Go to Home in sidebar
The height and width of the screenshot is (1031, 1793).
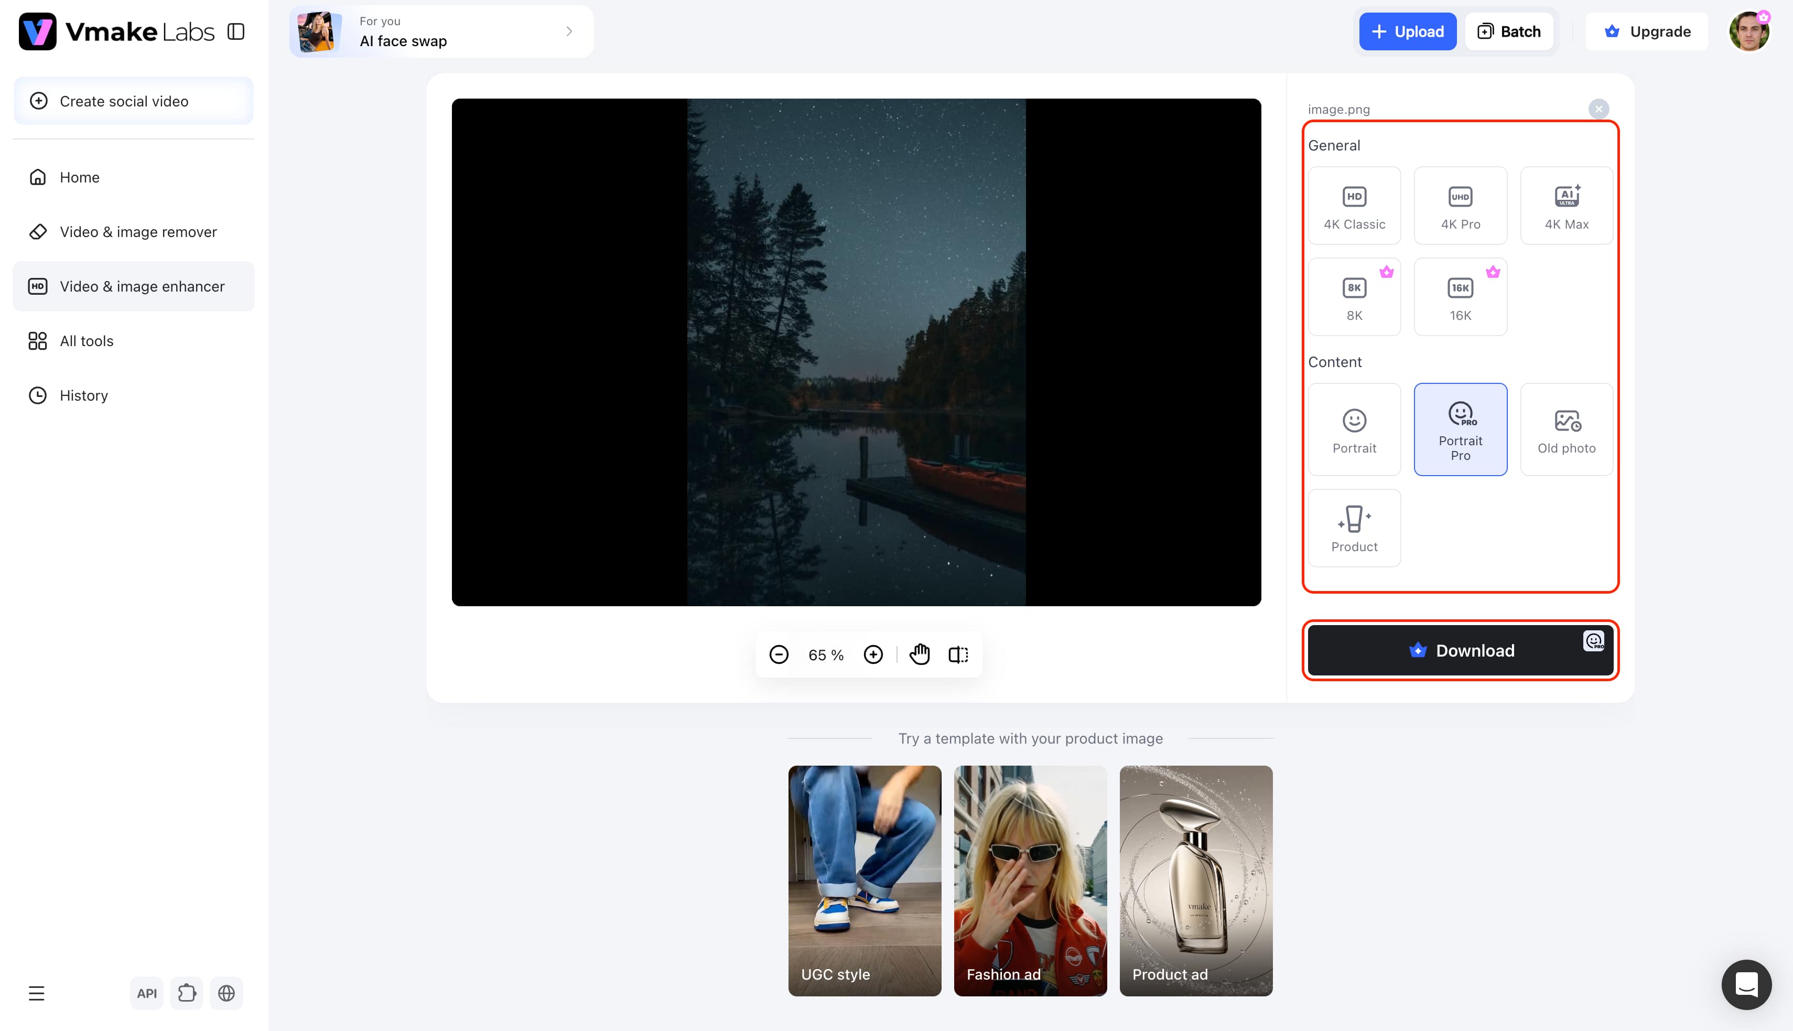click(133, 177)
